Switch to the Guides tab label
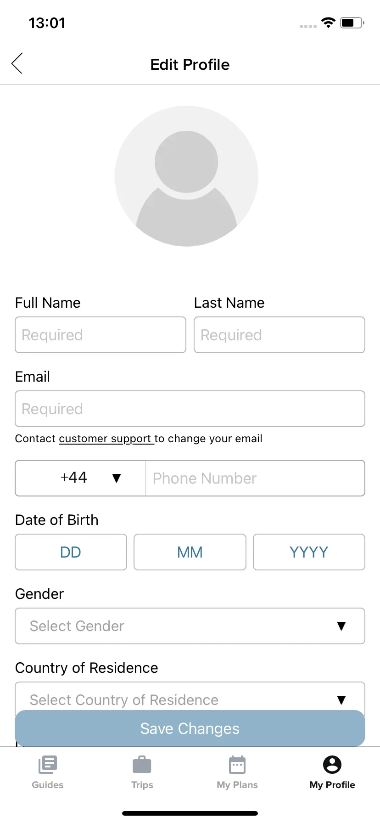Screen dimensions: 380x823 tap(48, 785)
